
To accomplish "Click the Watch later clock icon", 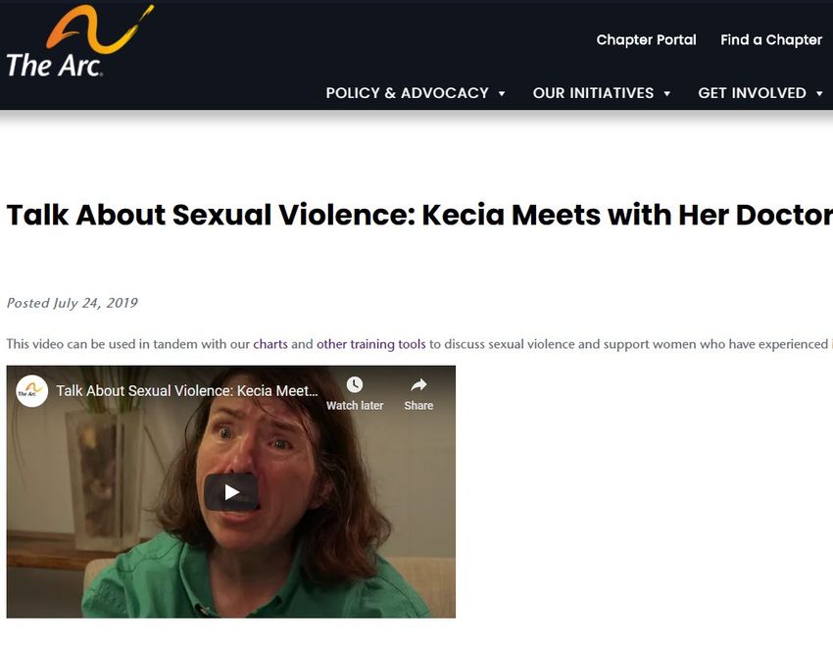I will (355, 384).
